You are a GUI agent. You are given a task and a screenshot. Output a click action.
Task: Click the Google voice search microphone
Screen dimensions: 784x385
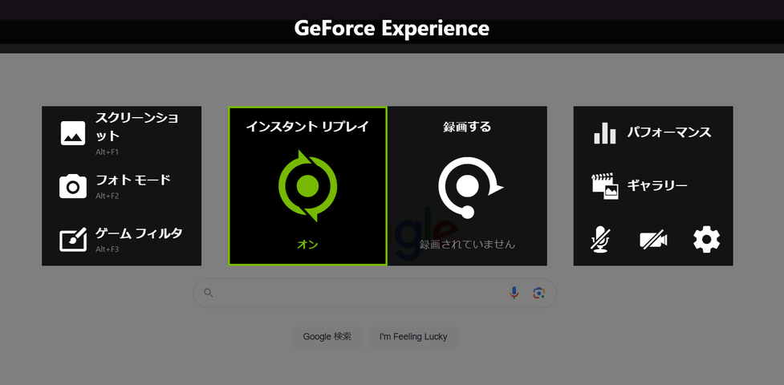click(x=514, y=293)
